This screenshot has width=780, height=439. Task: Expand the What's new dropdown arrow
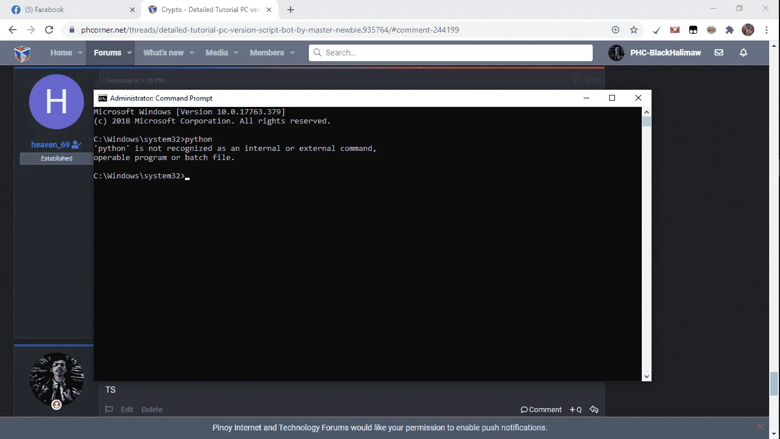[192, 53]
